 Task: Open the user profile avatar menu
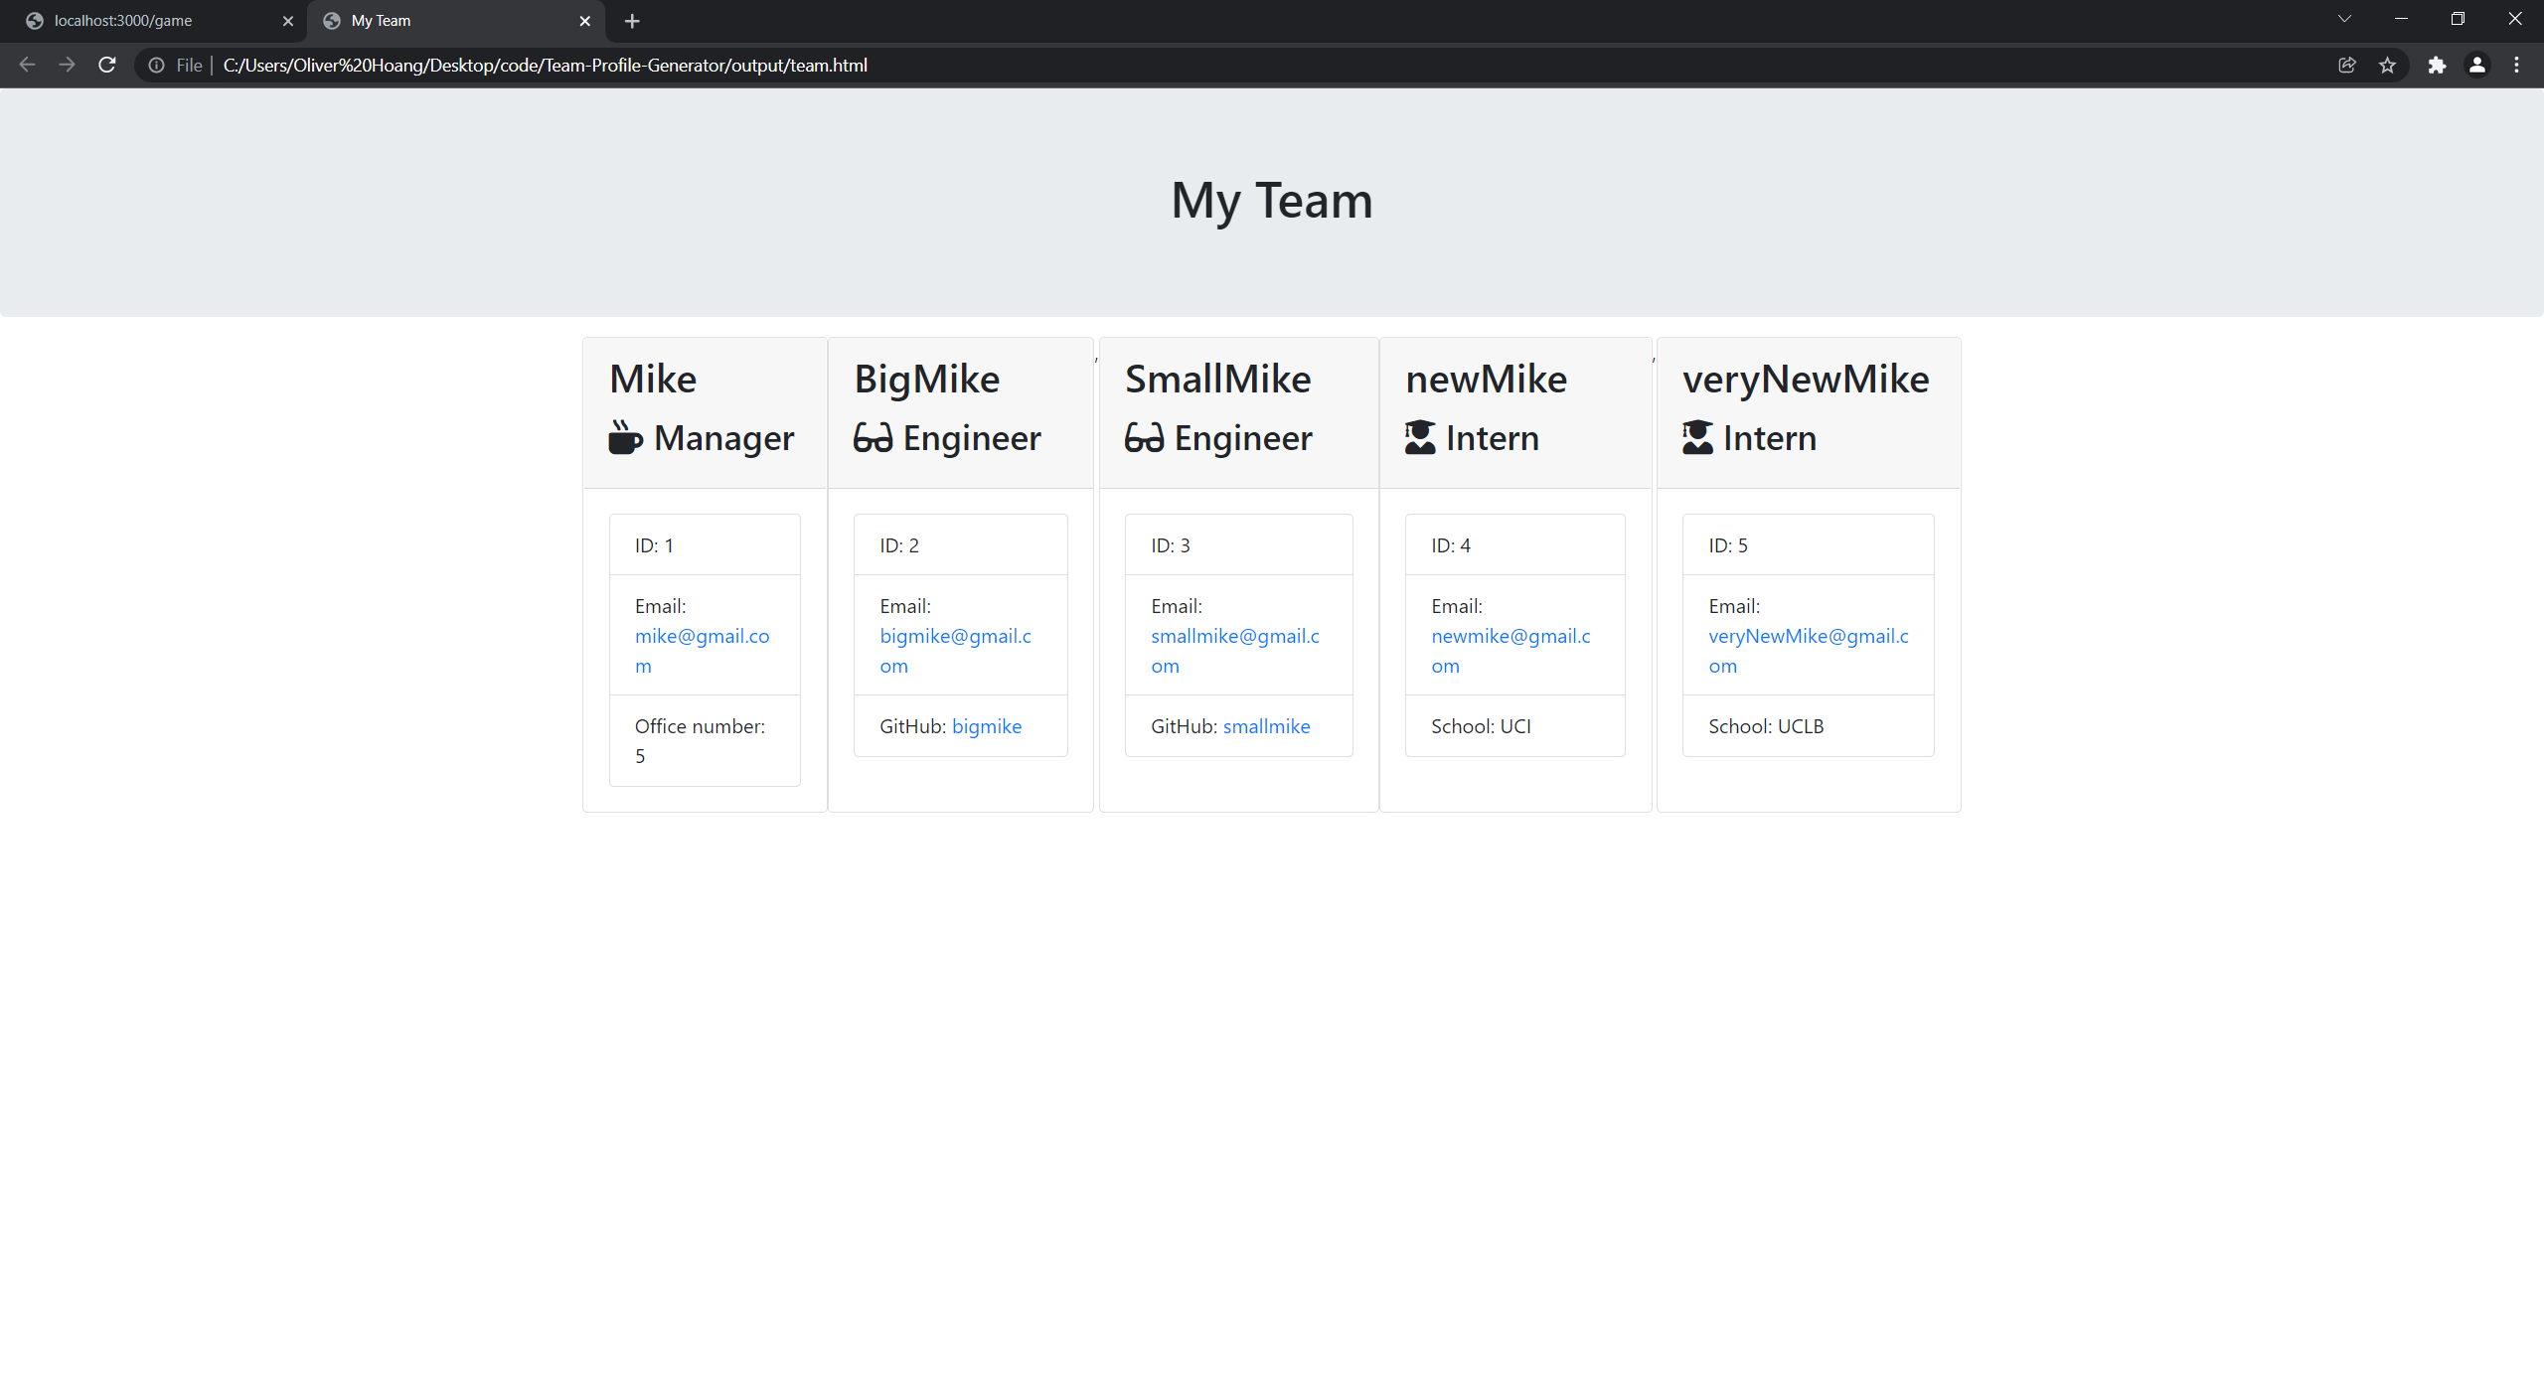click(2476, 65)
